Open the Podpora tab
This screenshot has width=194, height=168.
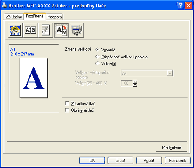tap(55, 17)
